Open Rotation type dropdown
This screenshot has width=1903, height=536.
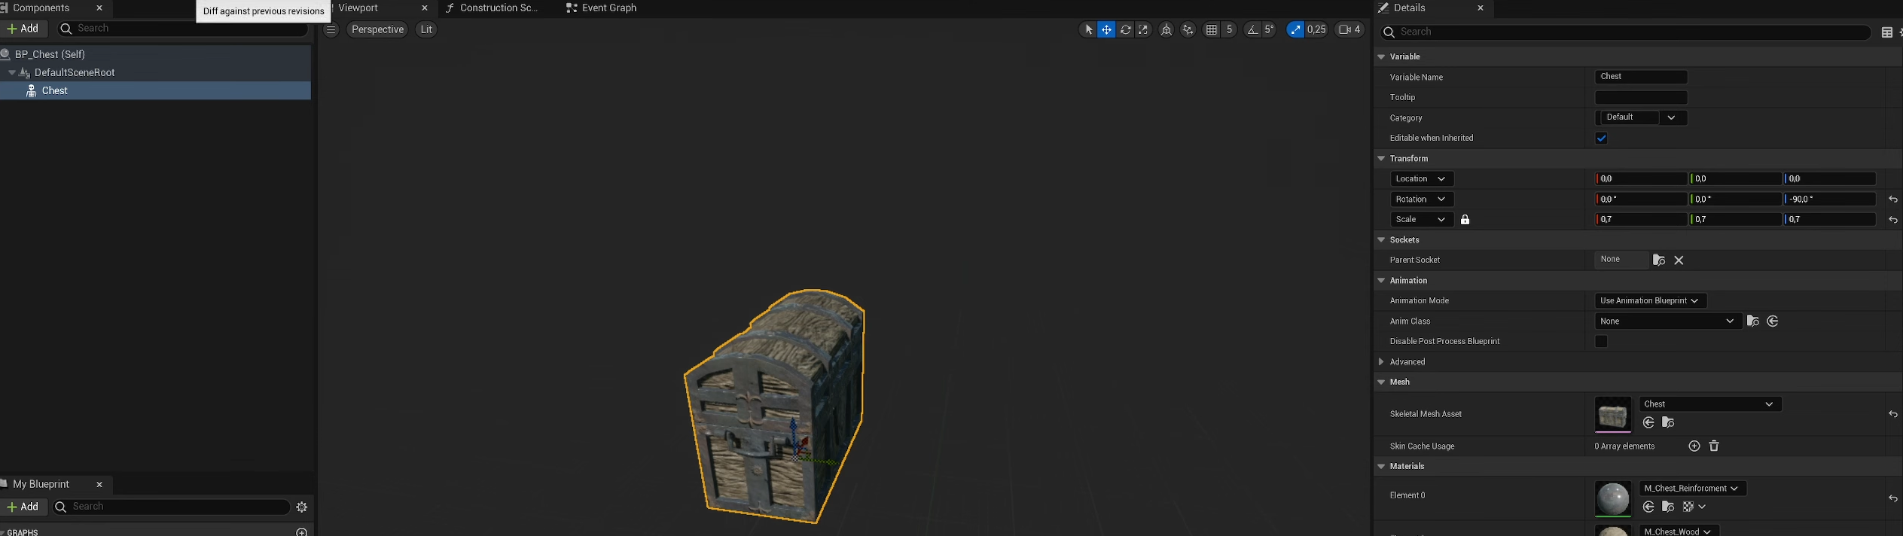[1422, 199]
